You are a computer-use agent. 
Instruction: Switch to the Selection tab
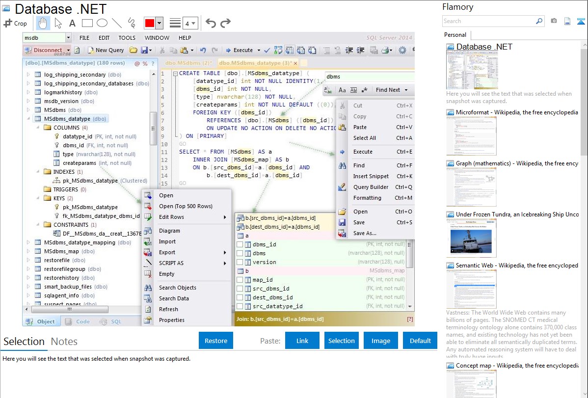tap(24, 342)
